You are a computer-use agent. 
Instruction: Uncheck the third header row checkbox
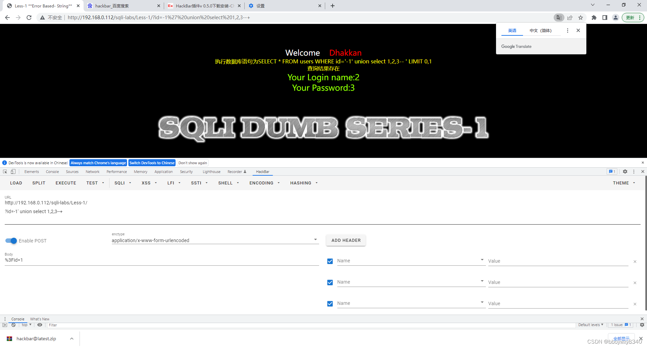(330, 303)
